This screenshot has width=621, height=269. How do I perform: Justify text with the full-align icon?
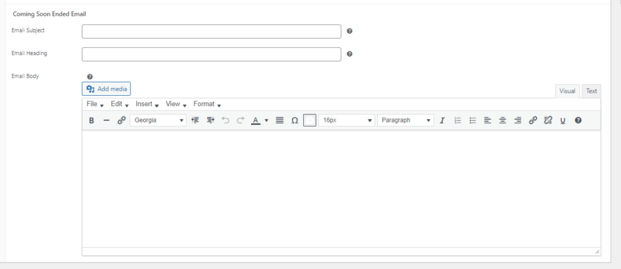pyautogui.click(x=280, y=120)
